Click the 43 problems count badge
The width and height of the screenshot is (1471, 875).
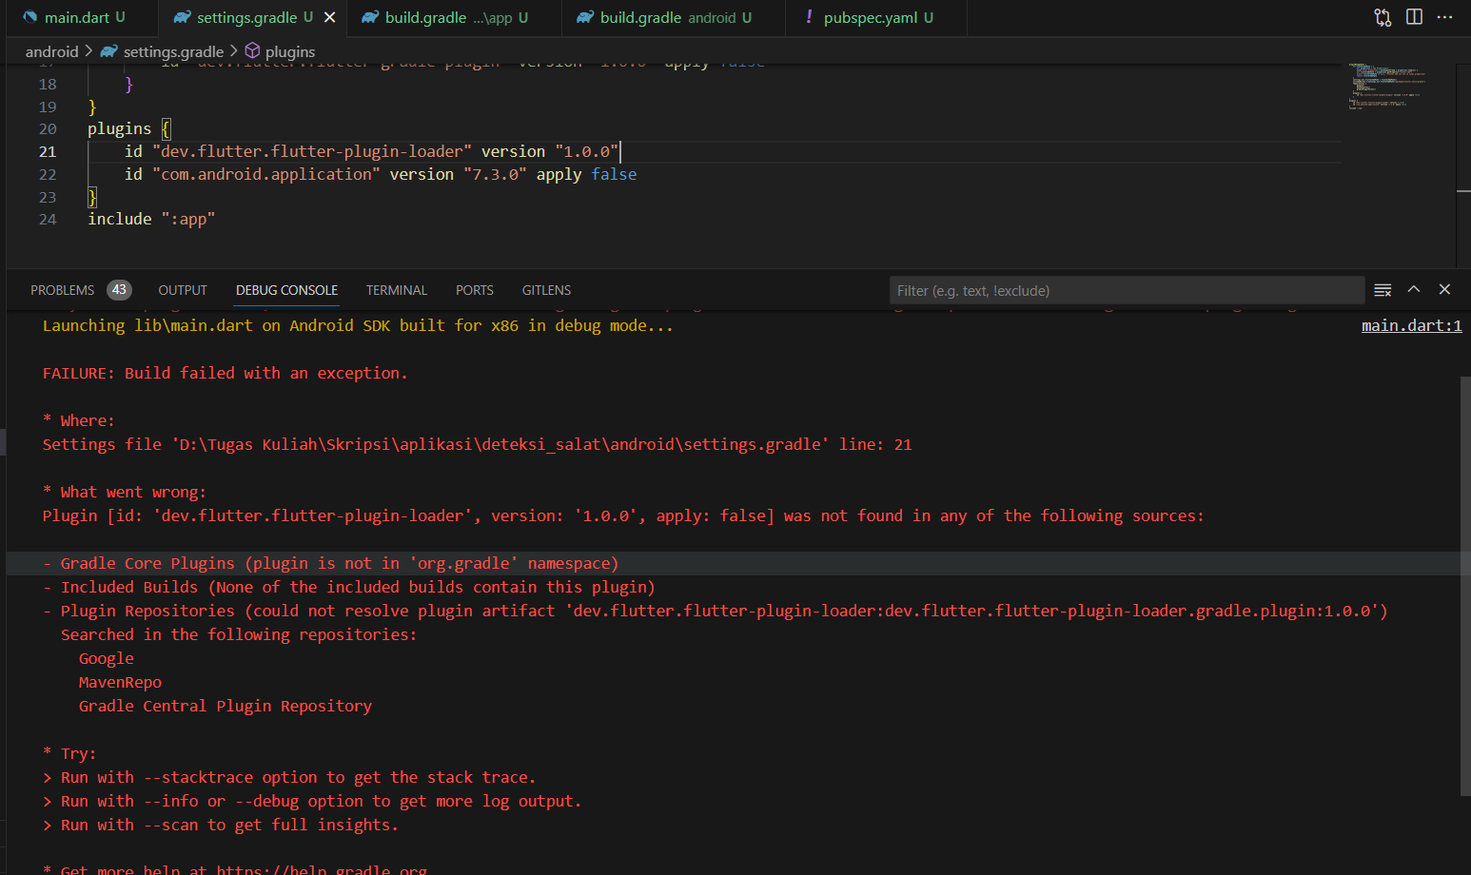pyautogui.click(x=119, y=290)
